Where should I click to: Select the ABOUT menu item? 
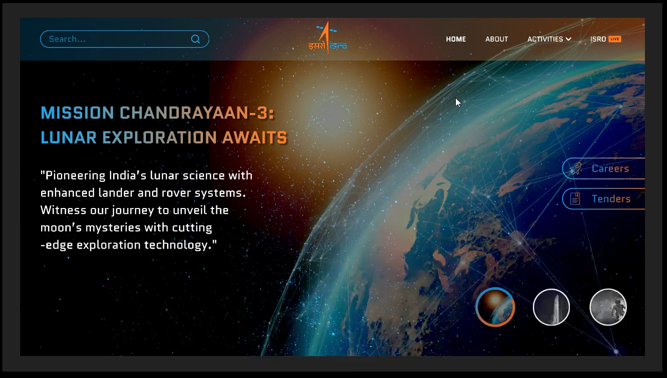click(496, 39)
